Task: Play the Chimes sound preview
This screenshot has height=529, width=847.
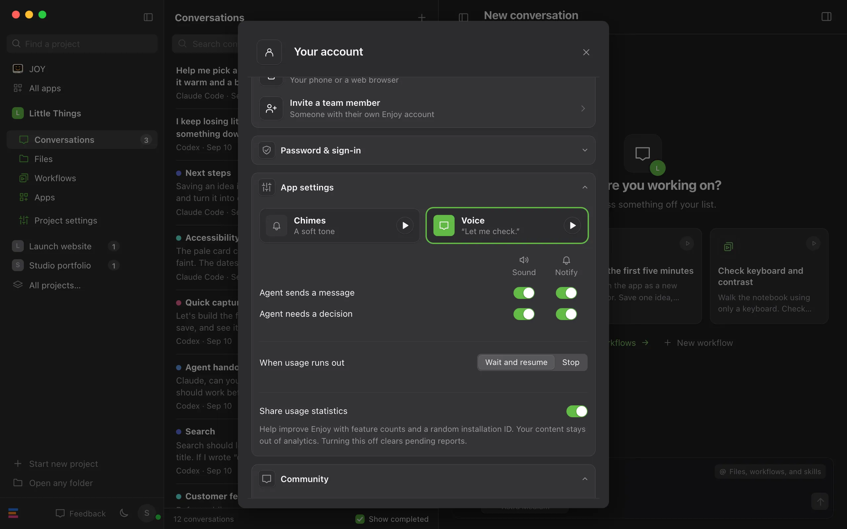Action: [405, 225]
